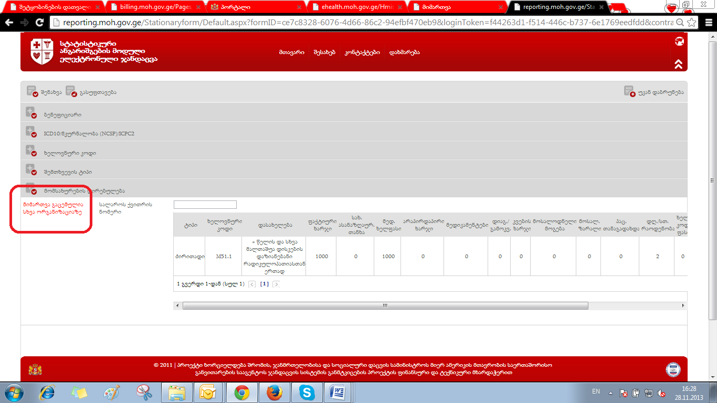
Task: Bookmark the page with the star icon
Action: tap(692, 23)
